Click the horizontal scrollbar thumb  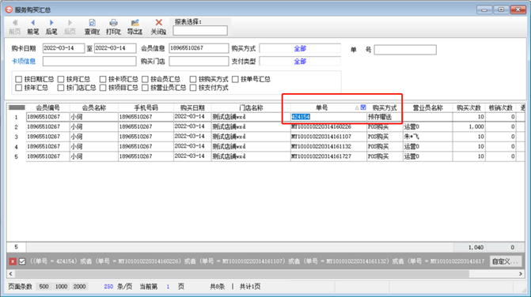tap(242, 273)
